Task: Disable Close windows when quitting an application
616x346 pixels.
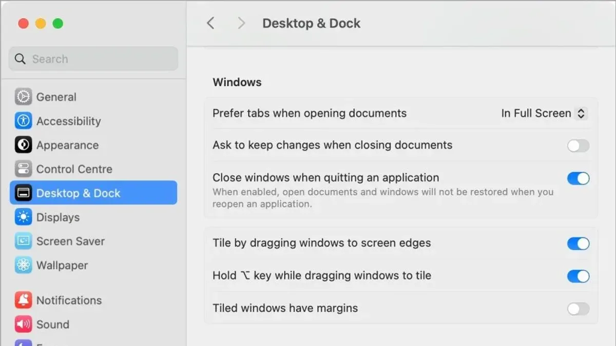Action: point(578,178)
